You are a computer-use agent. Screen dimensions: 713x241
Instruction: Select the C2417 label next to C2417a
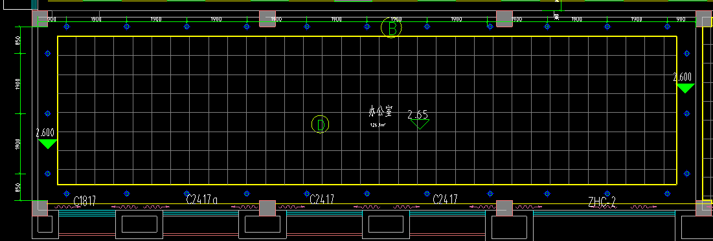[x=322, y=199]
